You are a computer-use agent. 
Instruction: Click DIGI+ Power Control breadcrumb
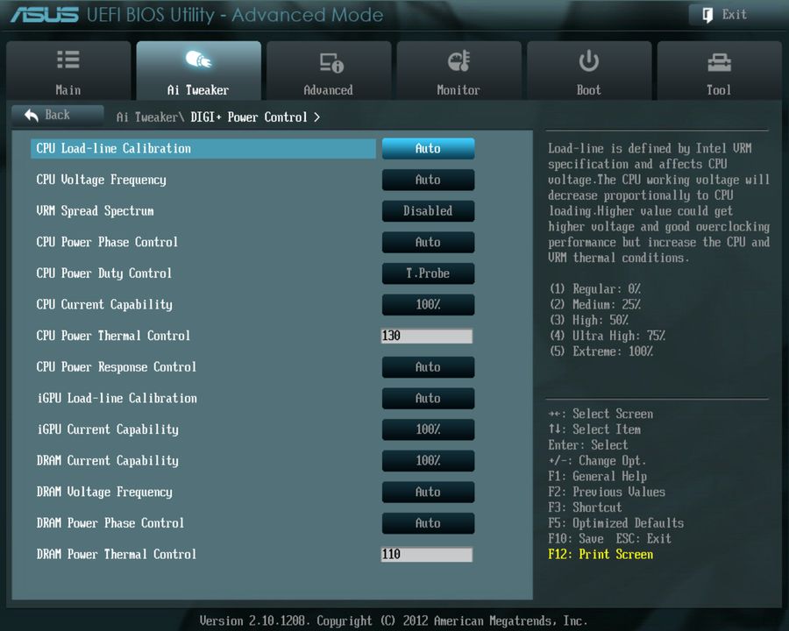249,117
